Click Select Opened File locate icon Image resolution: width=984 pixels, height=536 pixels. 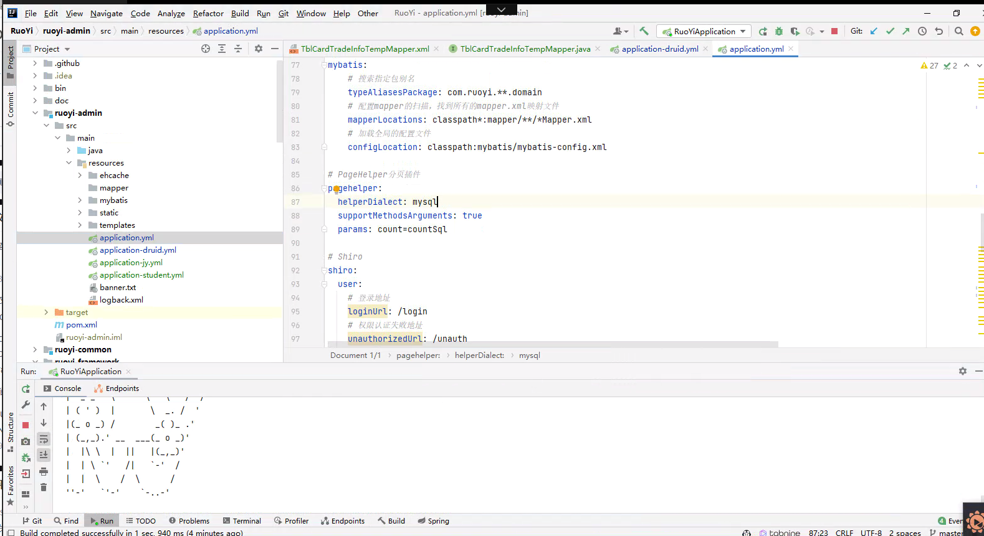click(x=206, y=49)
